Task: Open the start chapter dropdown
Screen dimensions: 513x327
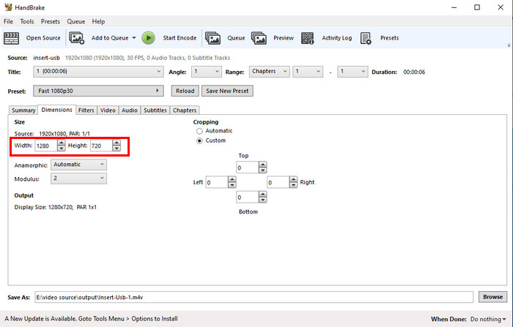Action: click(x=308, y=72)
